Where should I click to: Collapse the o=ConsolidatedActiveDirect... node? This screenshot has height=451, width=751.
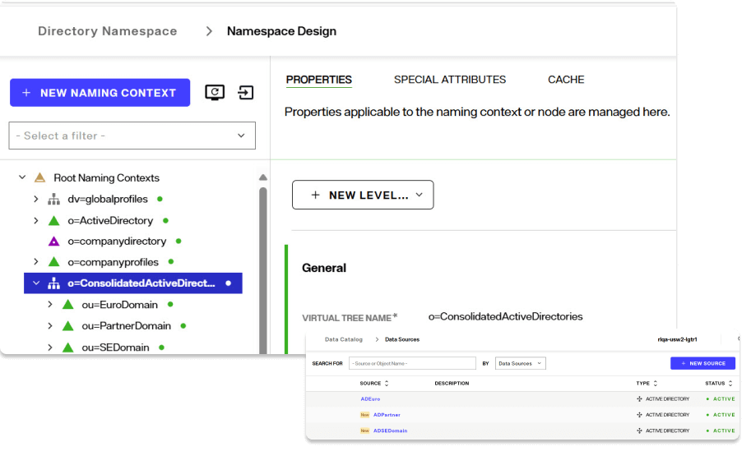point(36,283)
